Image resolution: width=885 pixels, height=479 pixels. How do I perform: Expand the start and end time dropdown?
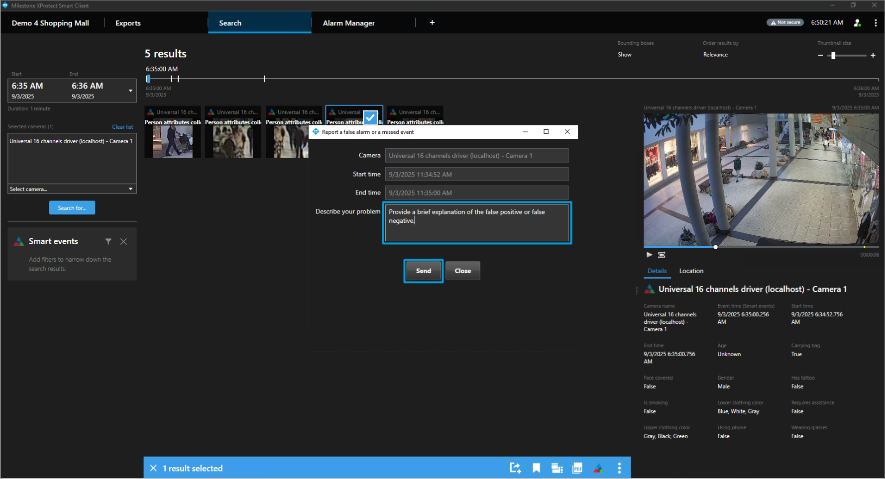pyautogui.click(x=130, y=91)
